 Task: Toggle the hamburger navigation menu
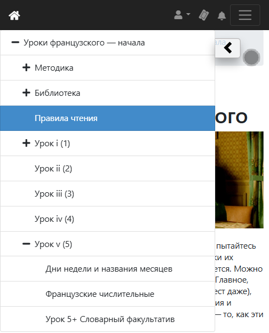point(245,15)
